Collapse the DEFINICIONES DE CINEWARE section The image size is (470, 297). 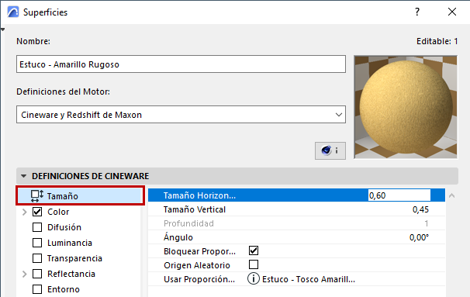24,176
